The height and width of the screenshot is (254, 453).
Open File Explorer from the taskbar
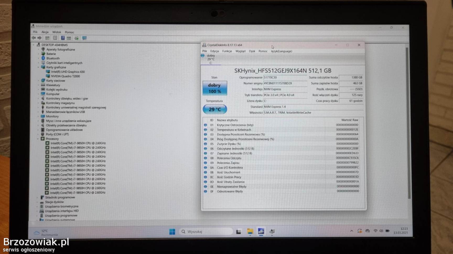[x=250, y=231]
